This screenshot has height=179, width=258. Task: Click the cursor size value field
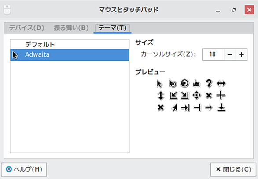point(213,54)
